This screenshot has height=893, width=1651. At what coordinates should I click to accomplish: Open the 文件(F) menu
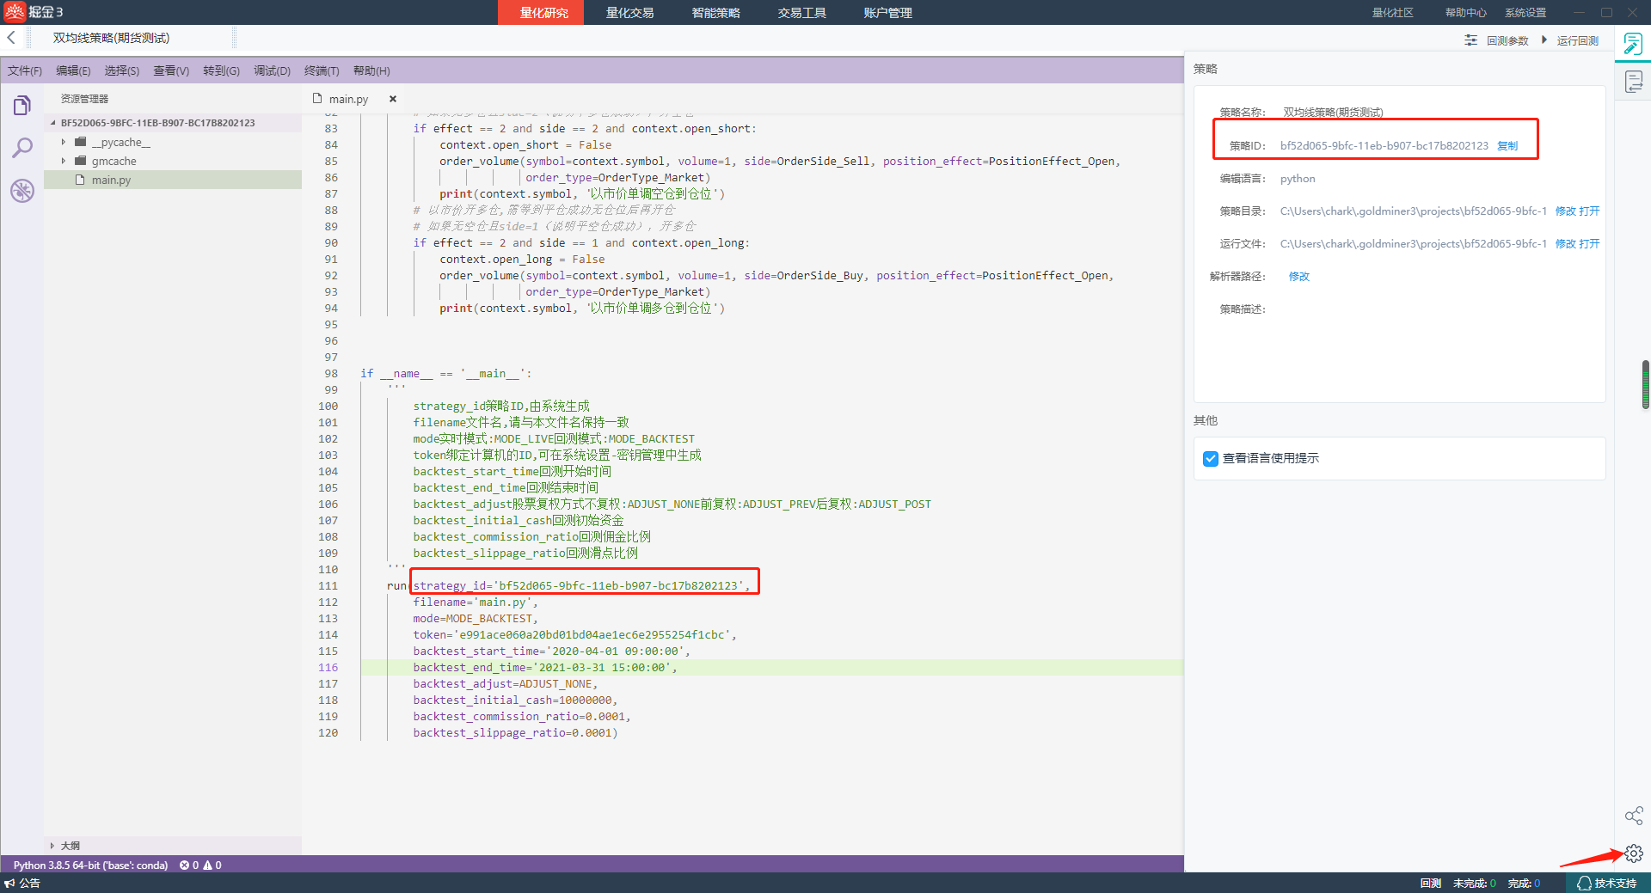25,70
